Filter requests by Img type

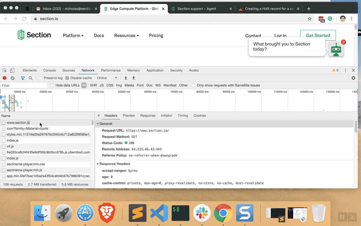[119, 85]
